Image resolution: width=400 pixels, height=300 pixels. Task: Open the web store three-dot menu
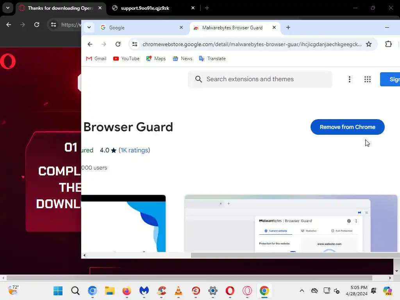point(350,79)
